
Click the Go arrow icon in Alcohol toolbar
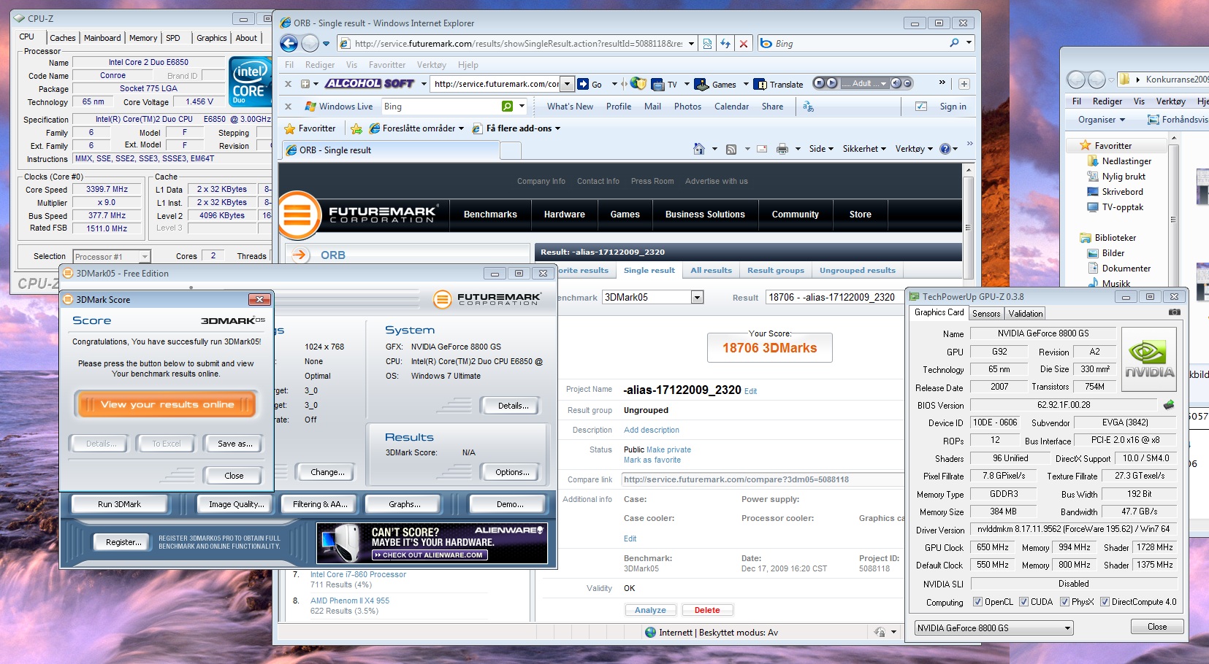[x=583, y=84]
